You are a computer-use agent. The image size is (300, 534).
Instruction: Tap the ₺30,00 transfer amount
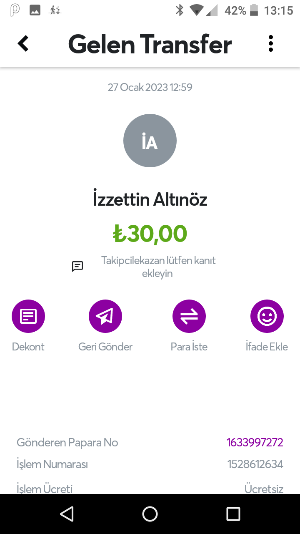coord(150,234)
